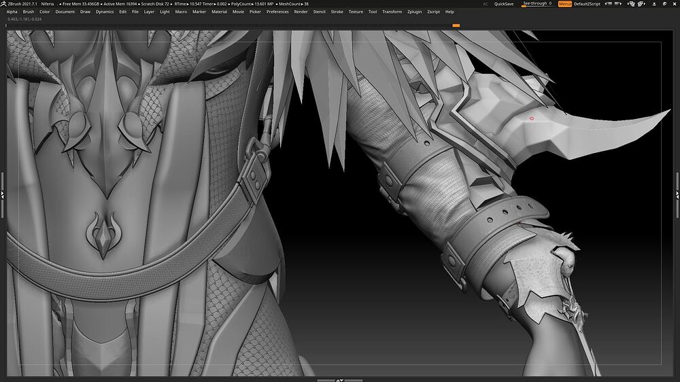680x382 pixels.
Task: Open the Draw menu
Action: coord(86,12)
